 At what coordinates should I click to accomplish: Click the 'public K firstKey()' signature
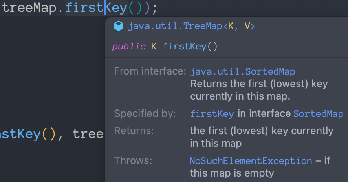point(165,47)
